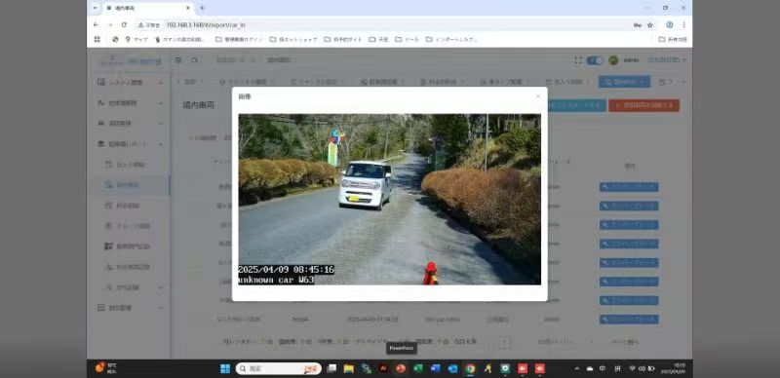Open the apps grid in bookmarks bar

pos(97,39)
